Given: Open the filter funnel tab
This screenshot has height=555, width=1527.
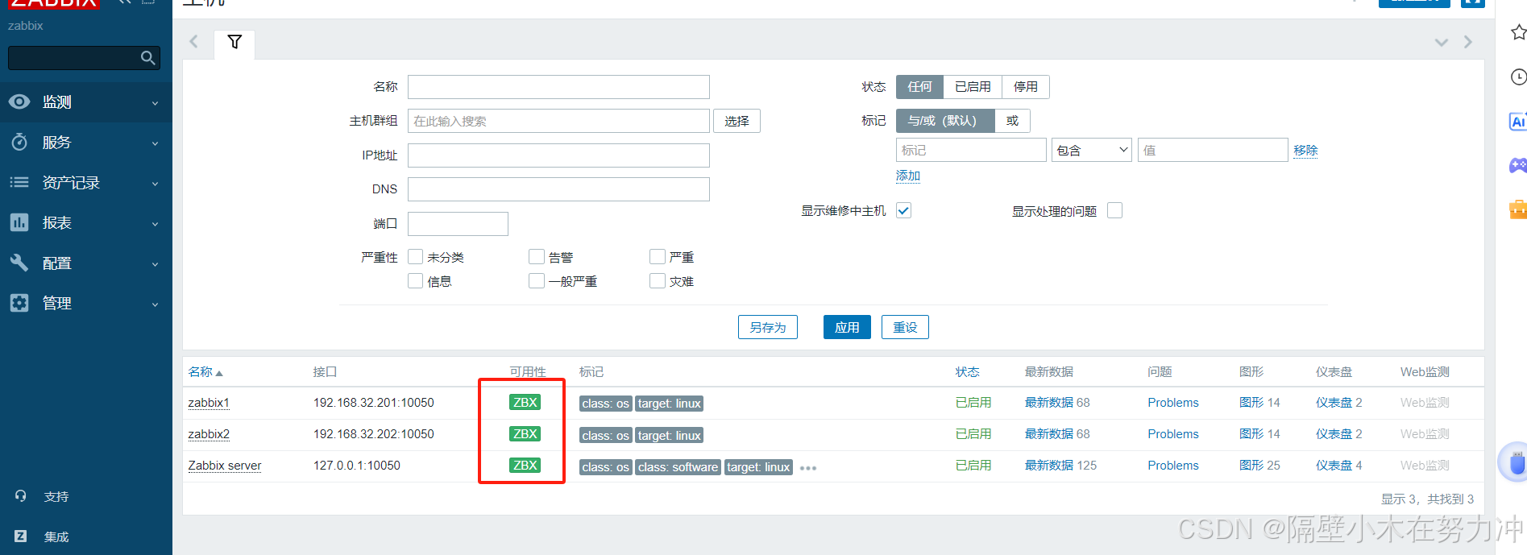Looking at the screenshot, I should coord(234,42).
